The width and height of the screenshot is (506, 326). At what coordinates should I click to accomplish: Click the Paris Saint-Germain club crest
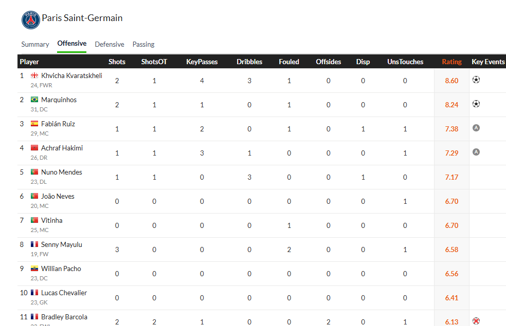click(30, 20)
